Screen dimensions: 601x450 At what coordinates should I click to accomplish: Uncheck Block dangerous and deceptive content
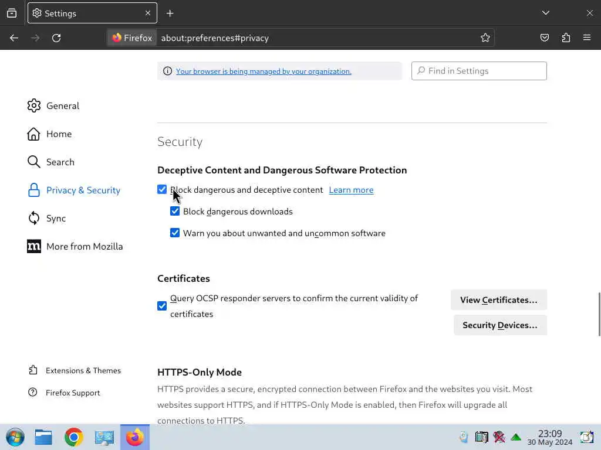click(x=162, y=190)
